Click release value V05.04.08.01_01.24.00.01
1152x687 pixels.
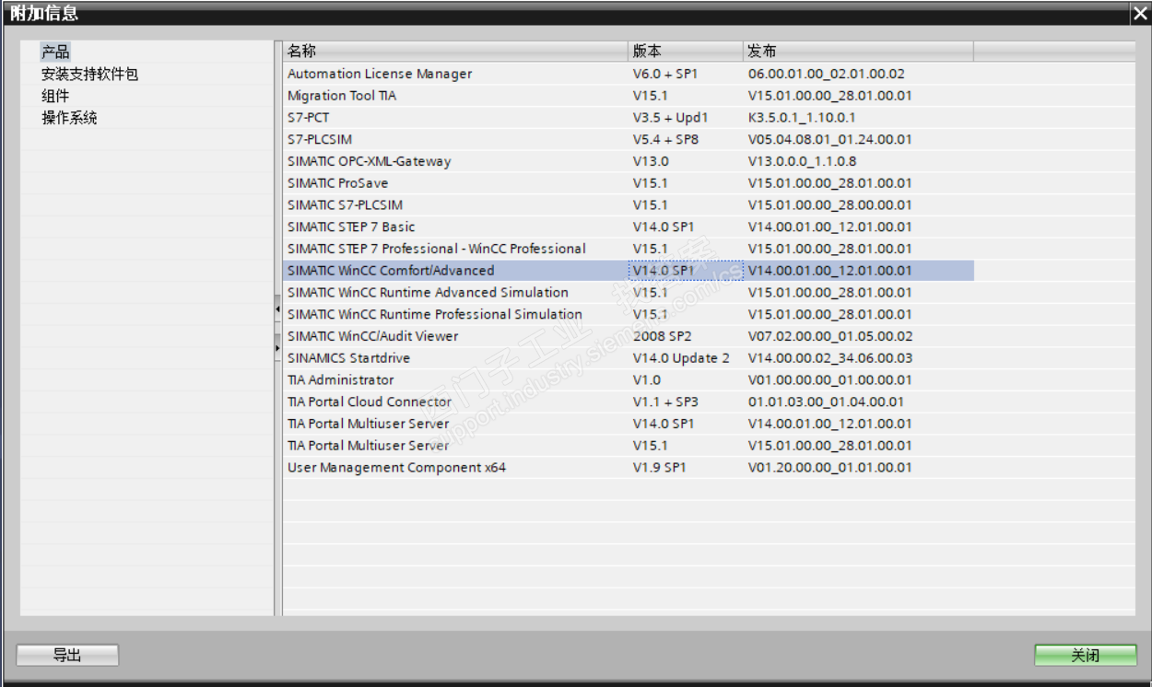(x=830, y=140)
